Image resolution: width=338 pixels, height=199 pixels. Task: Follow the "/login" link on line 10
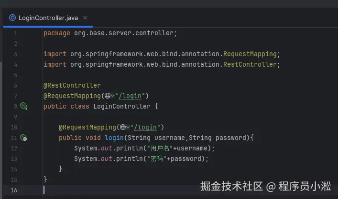point(148,127)
